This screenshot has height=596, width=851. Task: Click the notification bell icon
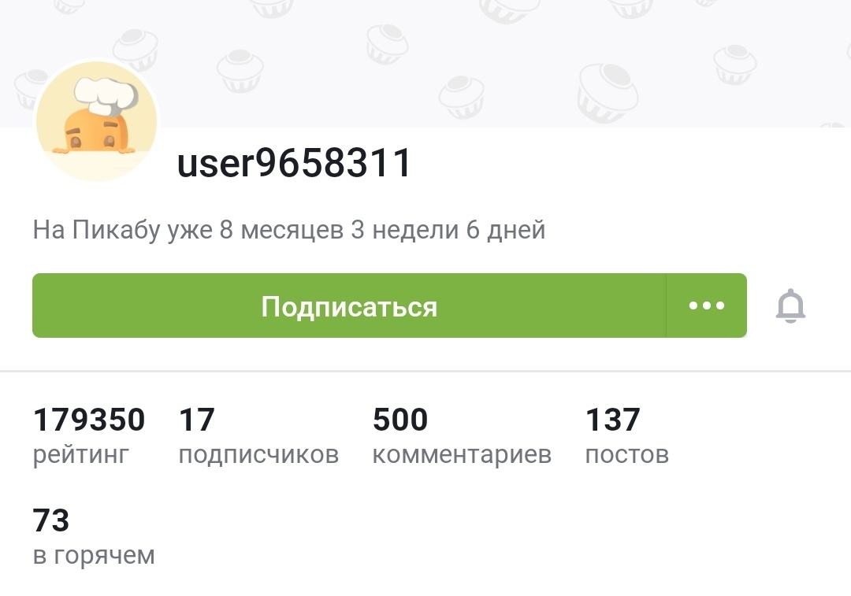coord(790,306)
